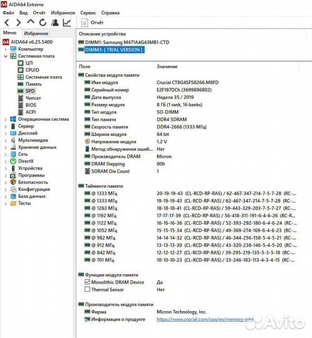Select DIMM1: Samsung M471A4G43MB1-CTD device

124,43
